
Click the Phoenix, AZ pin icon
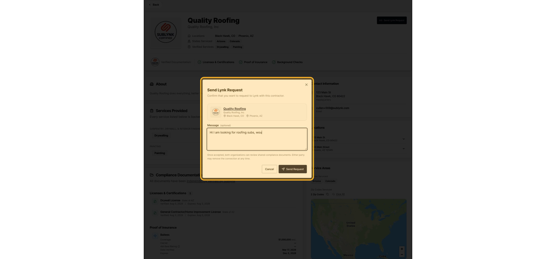[x=248, y=116]
